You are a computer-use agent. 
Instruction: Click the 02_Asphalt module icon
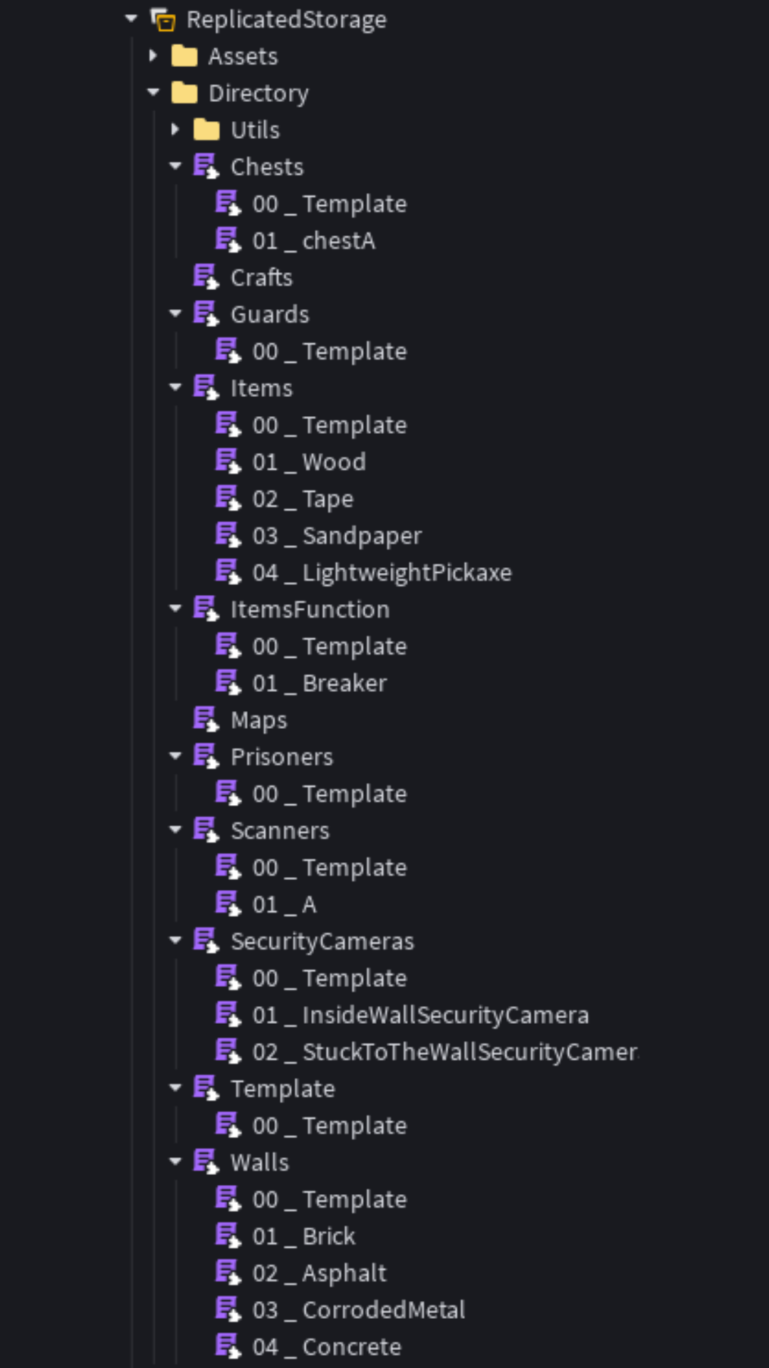click(228, 1273)
